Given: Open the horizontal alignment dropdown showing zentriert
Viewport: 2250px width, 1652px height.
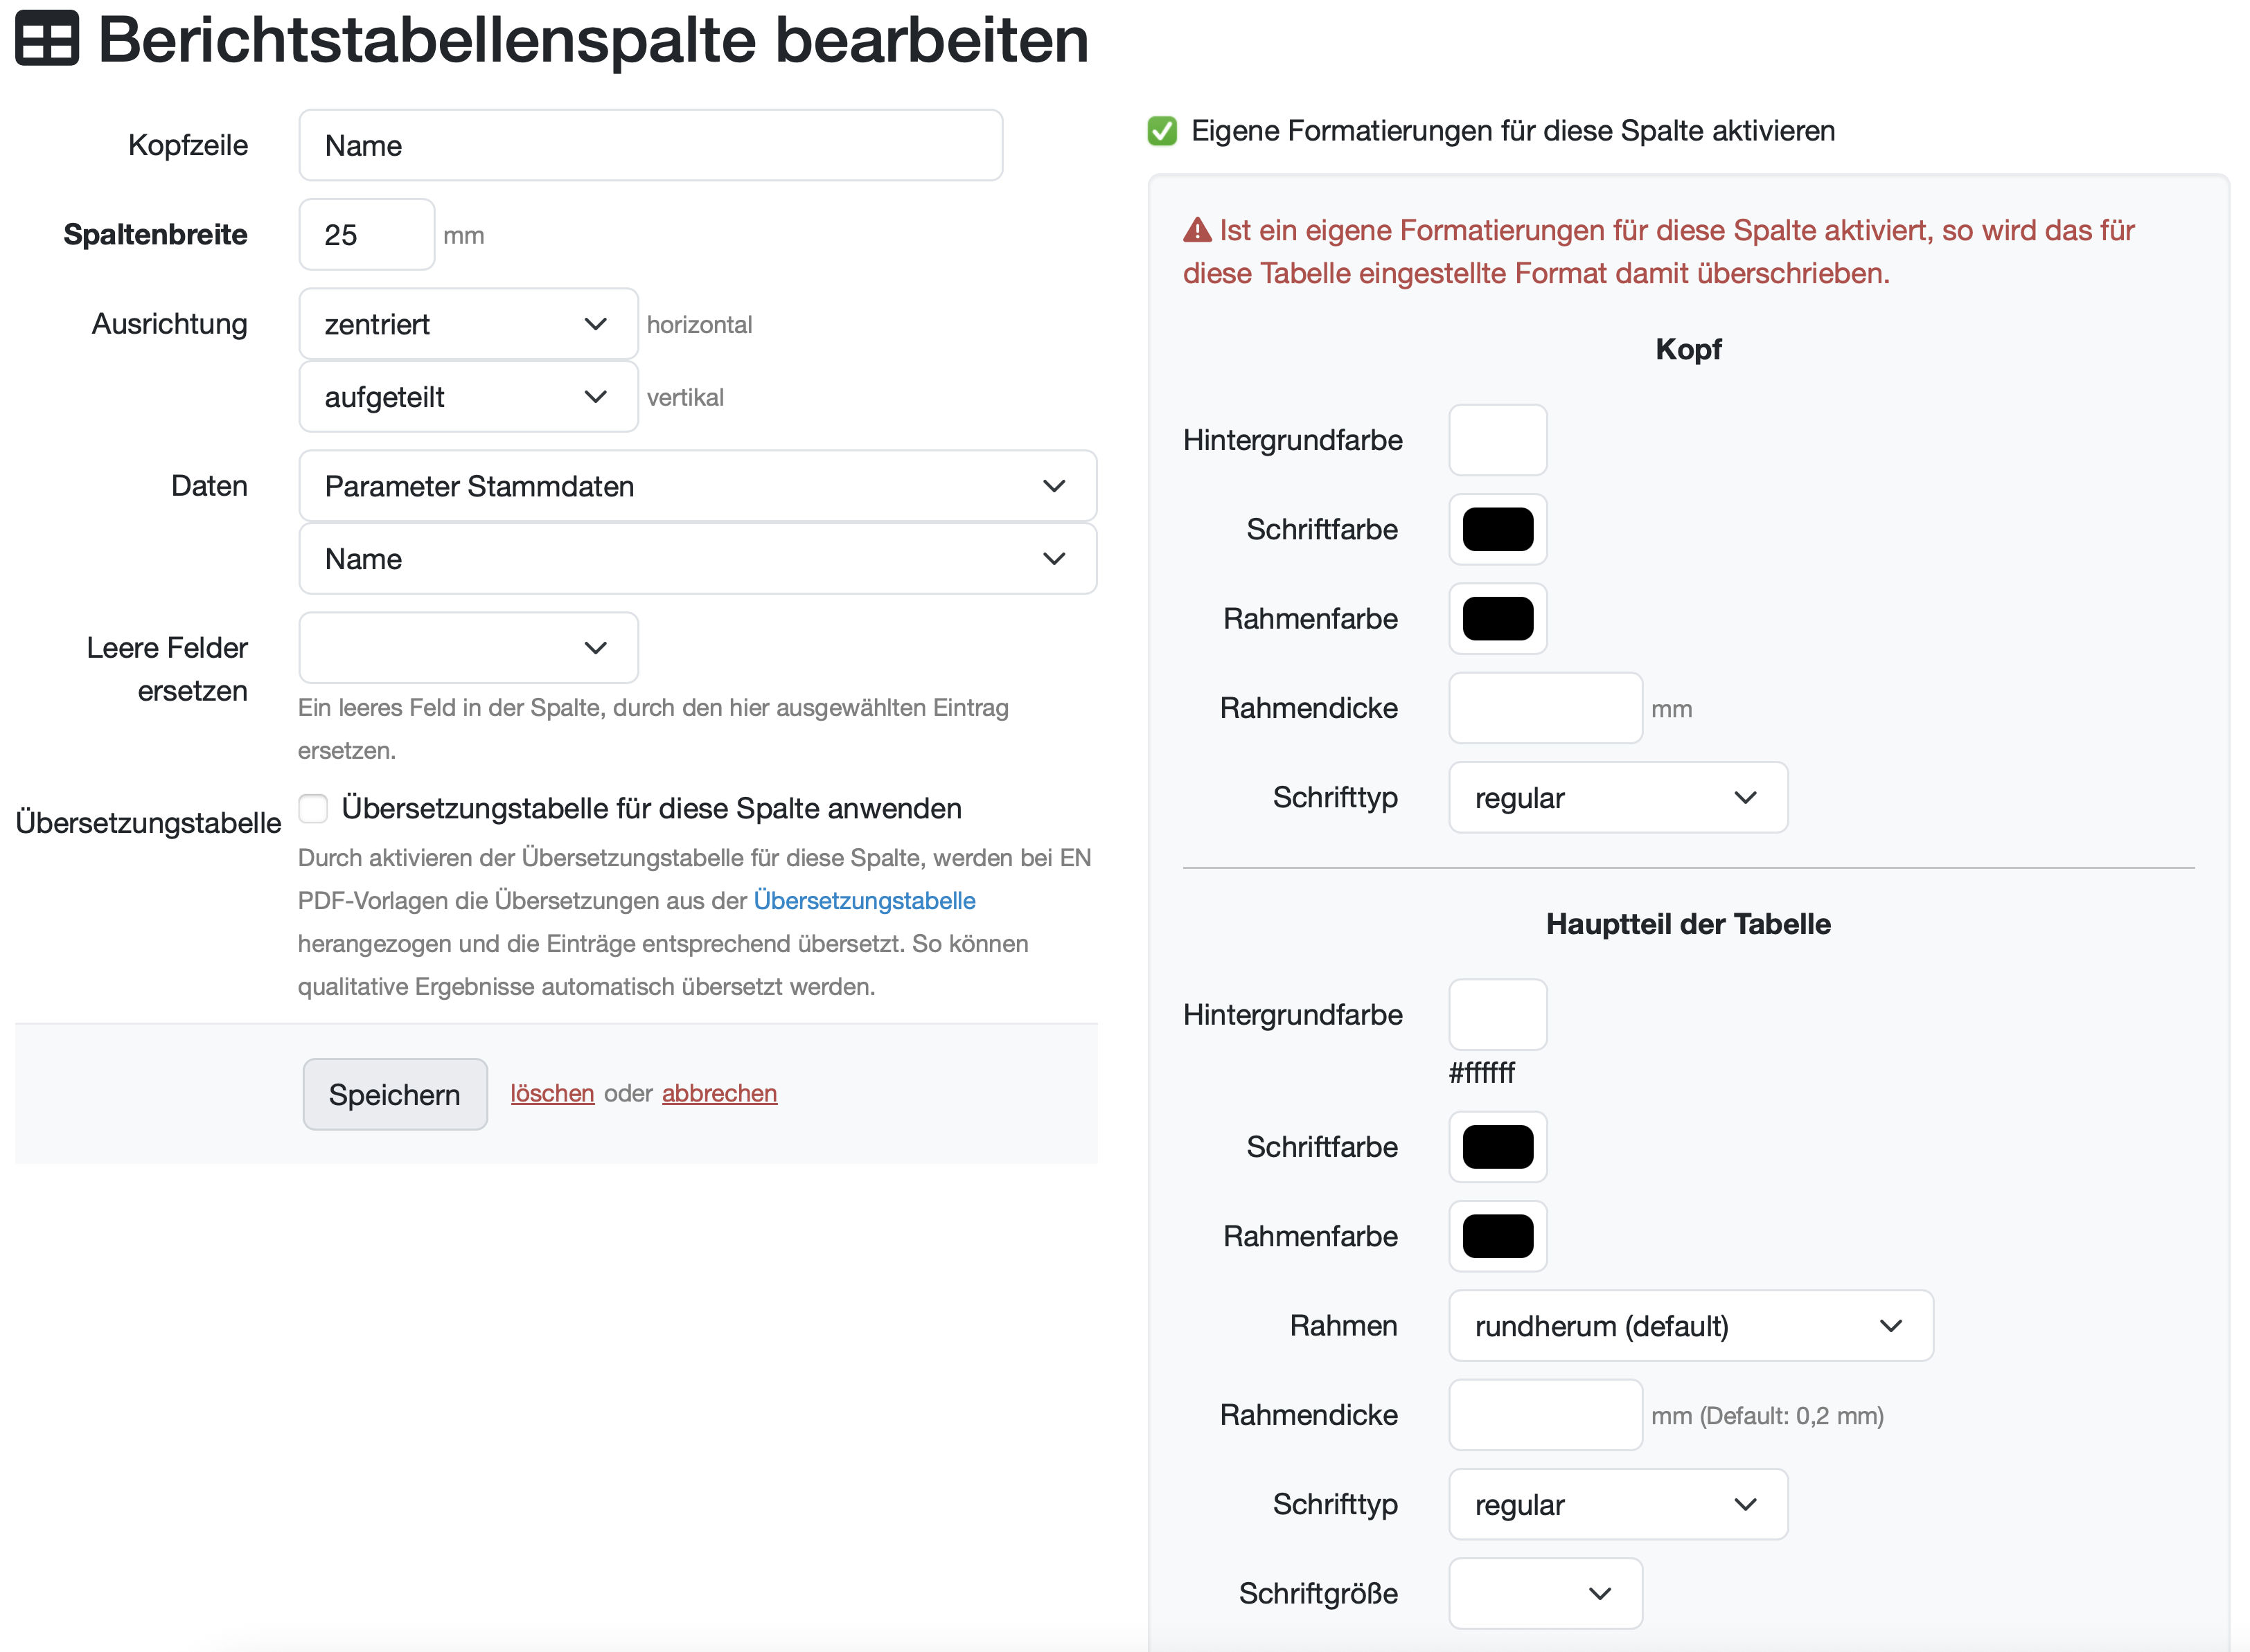Looking at the screenshot, I should click(468, 324).
